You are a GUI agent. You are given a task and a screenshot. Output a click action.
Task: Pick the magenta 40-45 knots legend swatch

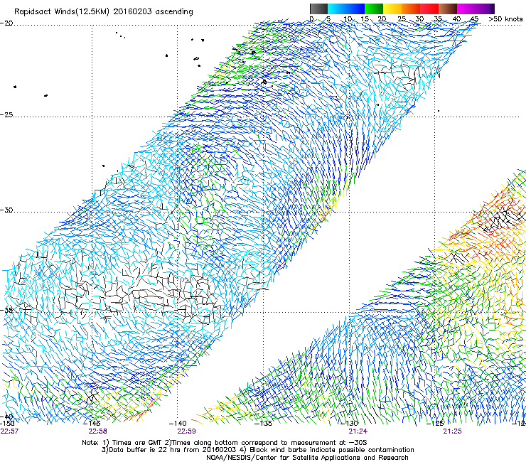pyautogui.click(x=466, y=9)
